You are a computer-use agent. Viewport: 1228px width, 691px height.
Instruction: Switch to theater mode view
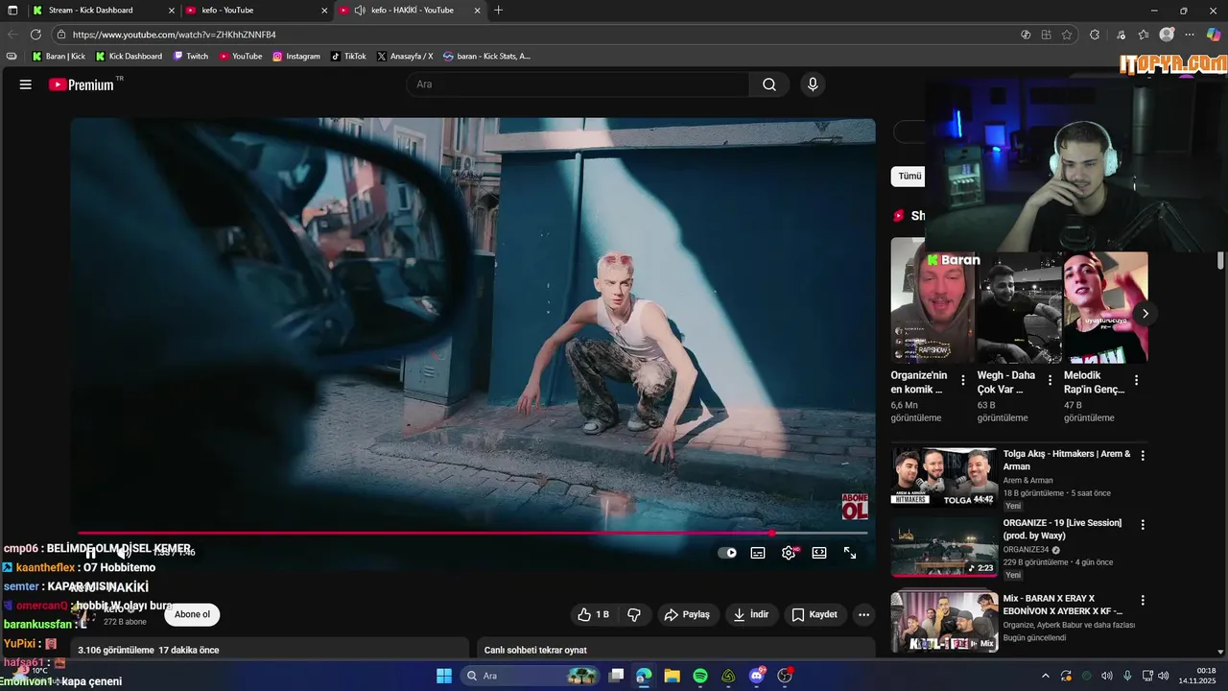pos(819,553)
